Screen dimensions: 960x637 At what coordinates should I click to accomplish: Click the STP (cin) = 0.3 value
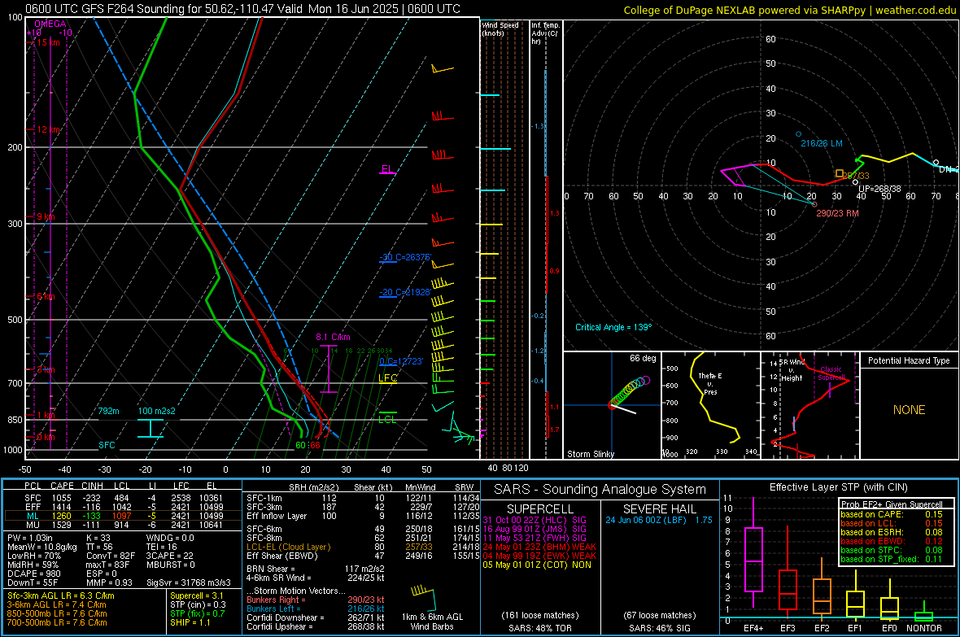198,604
